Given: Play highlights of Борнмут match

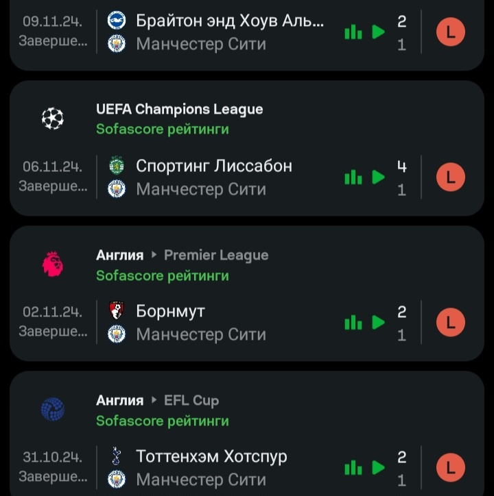Looking at the screenshot, I should coord(378,323).
